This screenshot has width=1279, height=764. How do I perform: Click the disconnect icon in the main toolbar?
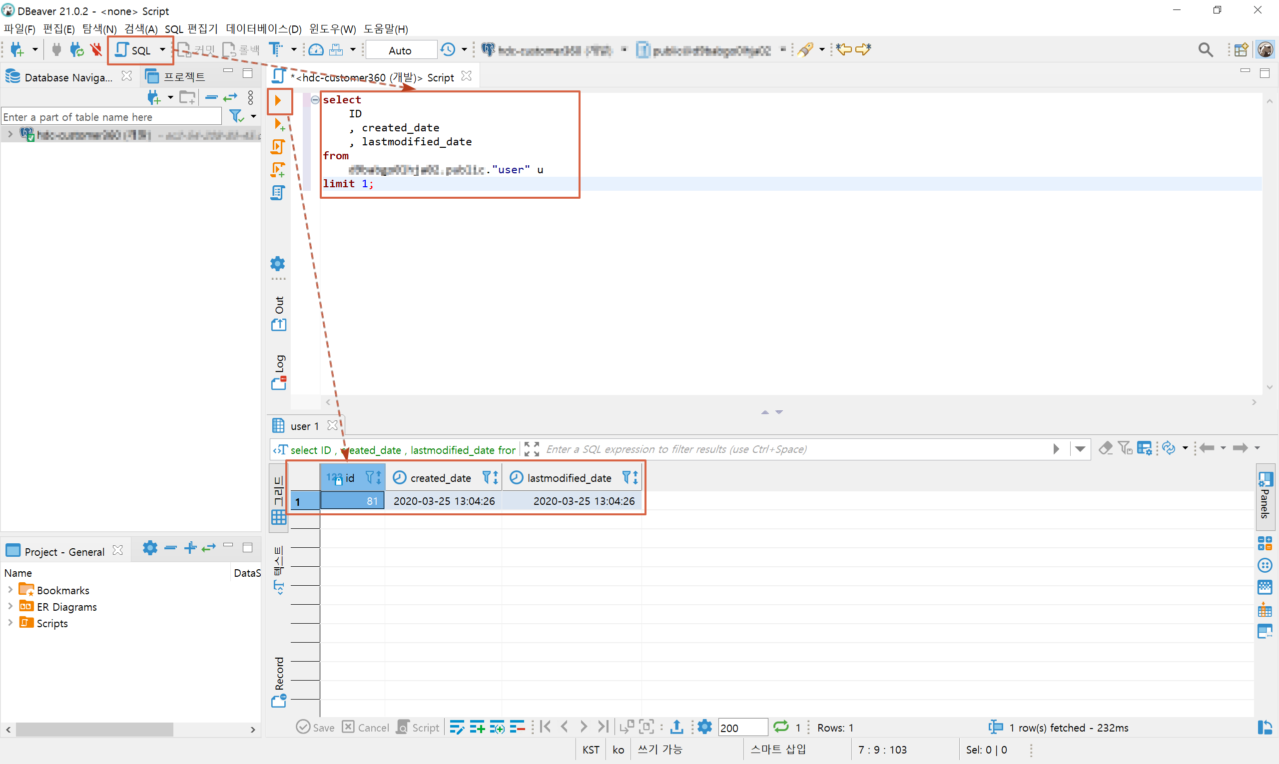[x=96, y=50]
